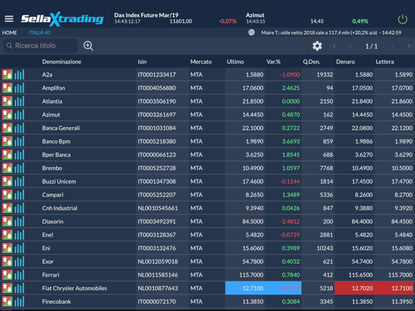This screenshot has height=311, width=415.
Task: Open the chart bars icon for Atlantia
Action: pyautogui.click(x=20, y=101)
